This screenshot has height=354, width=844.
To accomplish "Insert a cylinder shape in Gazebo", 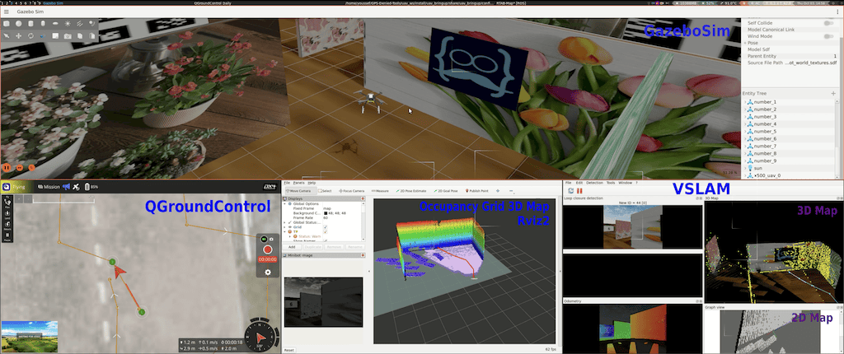I will [x=30, y=24].
